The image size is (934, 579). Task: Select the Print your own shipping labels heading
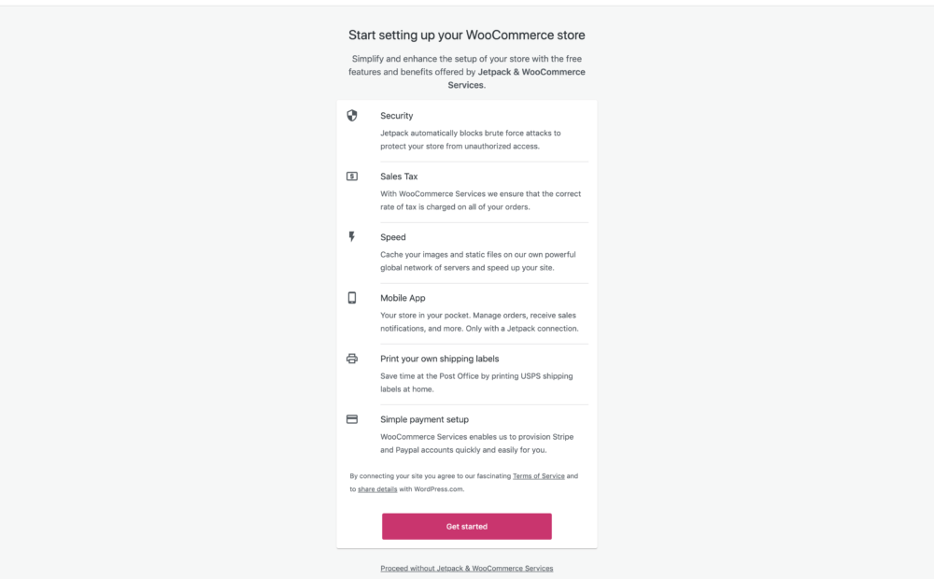coord(440,359)
